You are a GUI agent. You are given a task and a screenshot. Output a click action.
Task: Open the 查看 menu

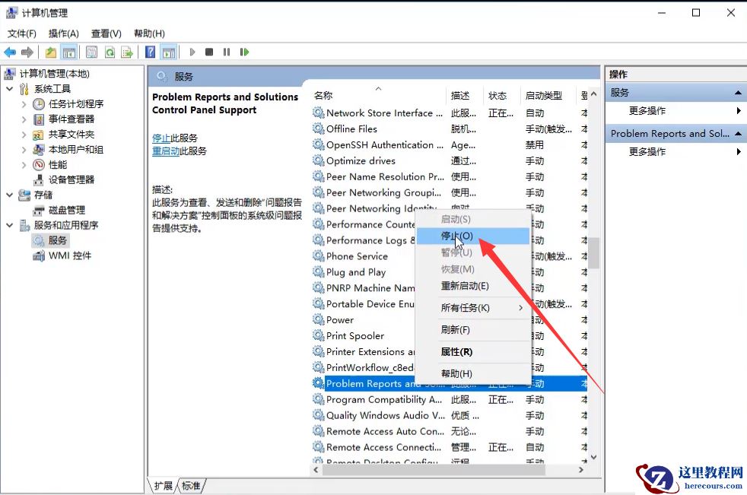pos(106,33)
